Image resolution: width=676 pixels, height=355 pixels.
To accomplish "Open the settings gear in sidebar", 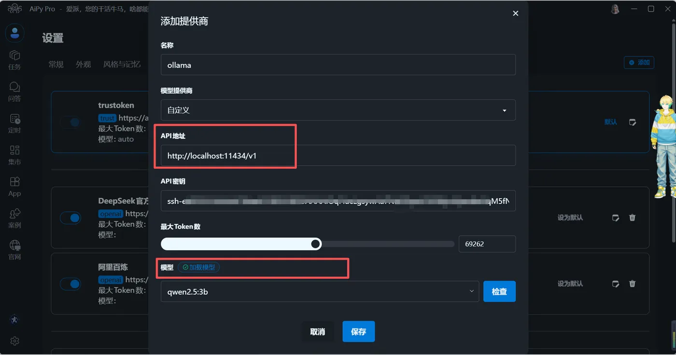I will point(15,341).
